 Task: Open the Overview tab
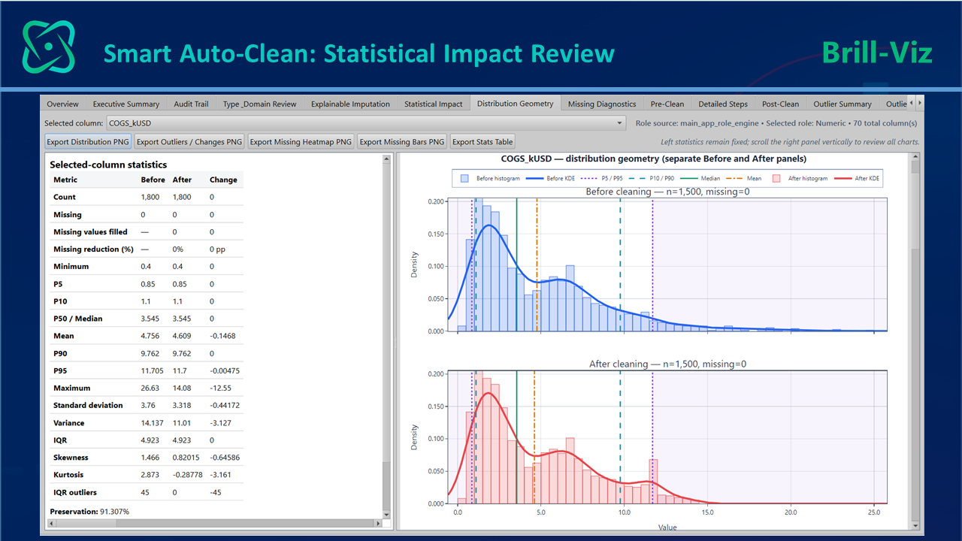(62, 104)
